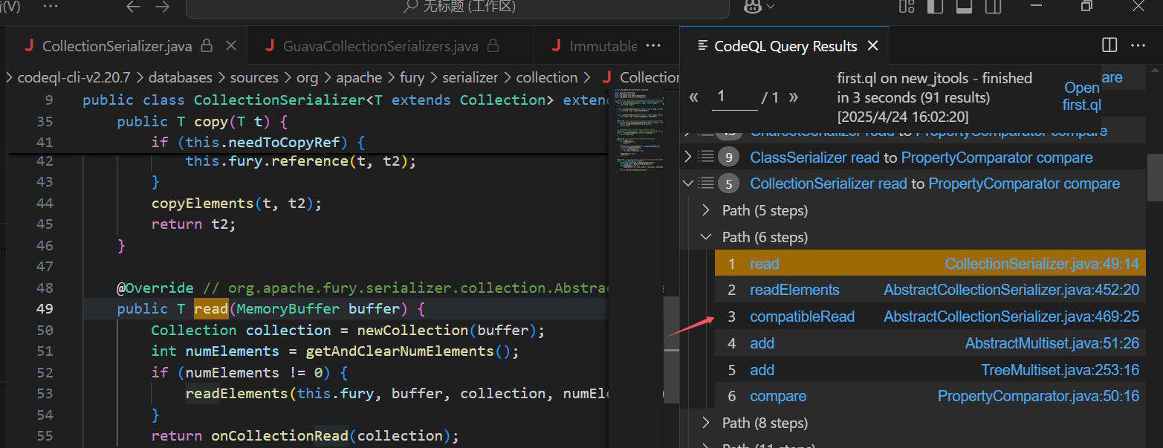Open CollectionSerializer.java:49:14 location link

pyautogui.click(x=1042, y=264)
